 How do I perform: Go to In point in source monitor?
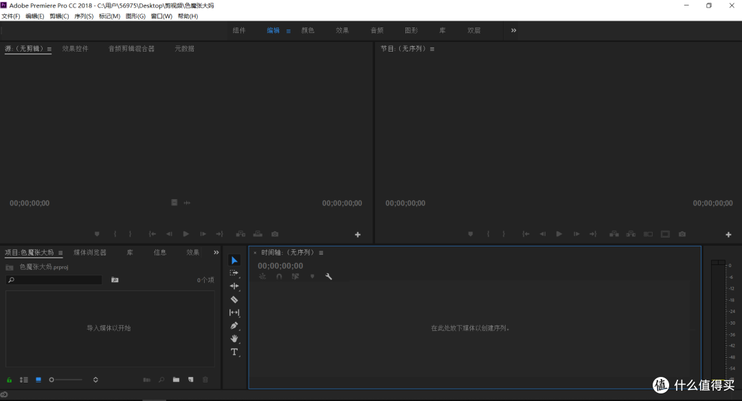[153, 234]
